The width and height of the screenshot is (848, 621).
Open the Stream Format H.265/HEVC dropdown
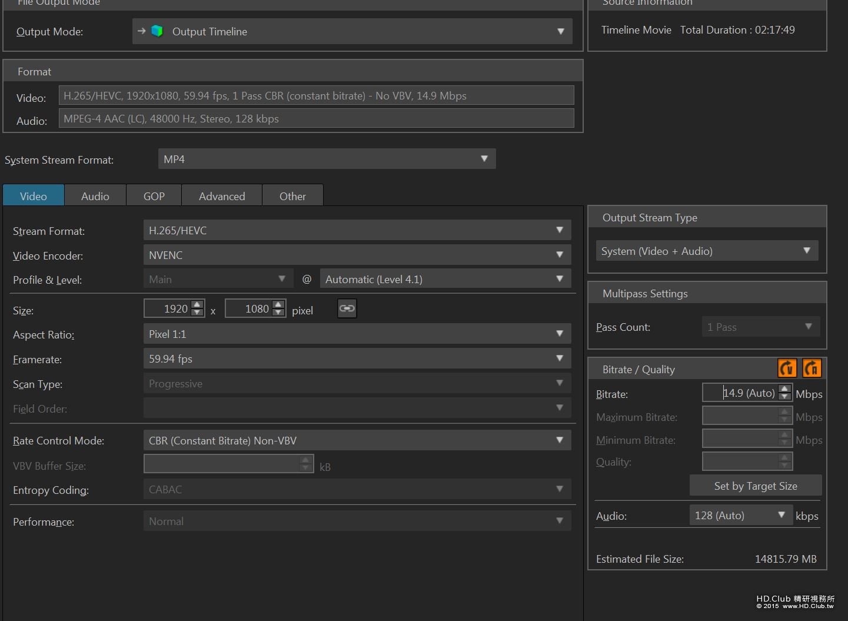[x=357, y=230]
